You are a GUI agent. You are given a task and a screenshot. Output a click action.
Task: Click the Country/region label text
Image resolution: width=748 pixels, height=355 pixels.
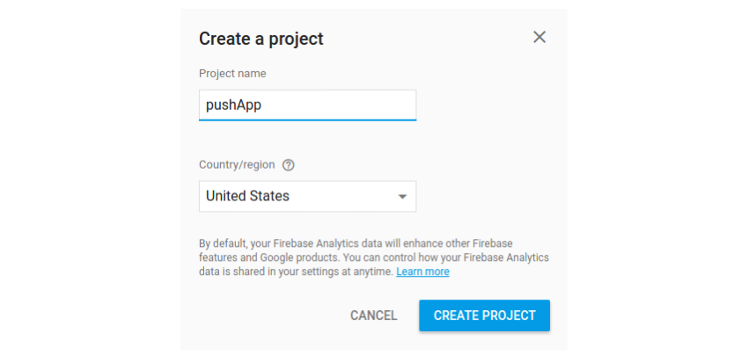coord(237,165)
